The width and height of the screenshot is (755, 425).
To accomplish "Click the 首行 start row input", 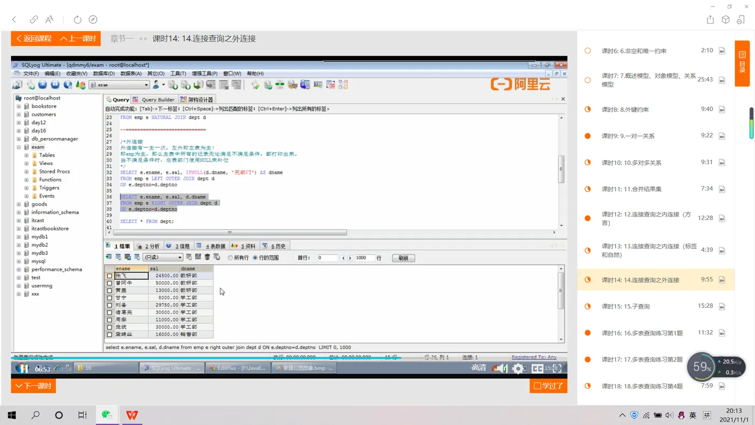I will 327,258.
